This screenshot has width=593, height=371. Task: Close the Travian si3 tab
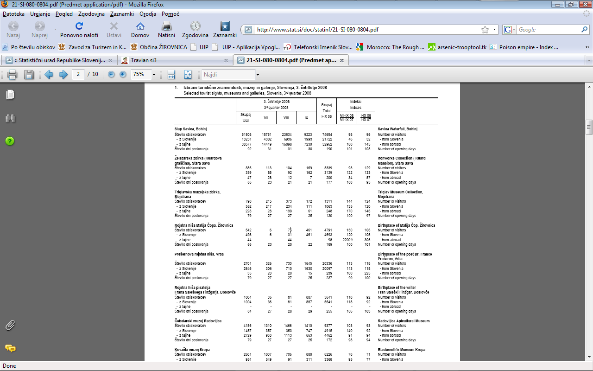point(226,60)
